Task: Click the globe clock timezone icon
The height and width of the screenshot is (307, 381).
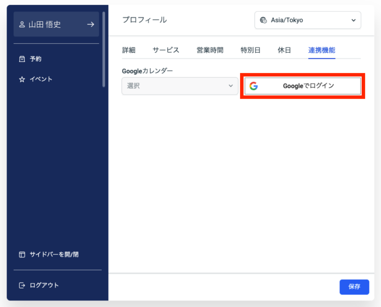Action: point(263,20)
